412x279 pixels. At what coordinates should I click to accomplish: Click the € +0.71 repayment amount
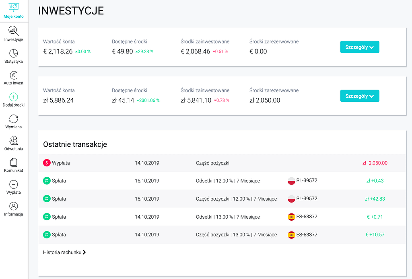(x=375, y=217)
